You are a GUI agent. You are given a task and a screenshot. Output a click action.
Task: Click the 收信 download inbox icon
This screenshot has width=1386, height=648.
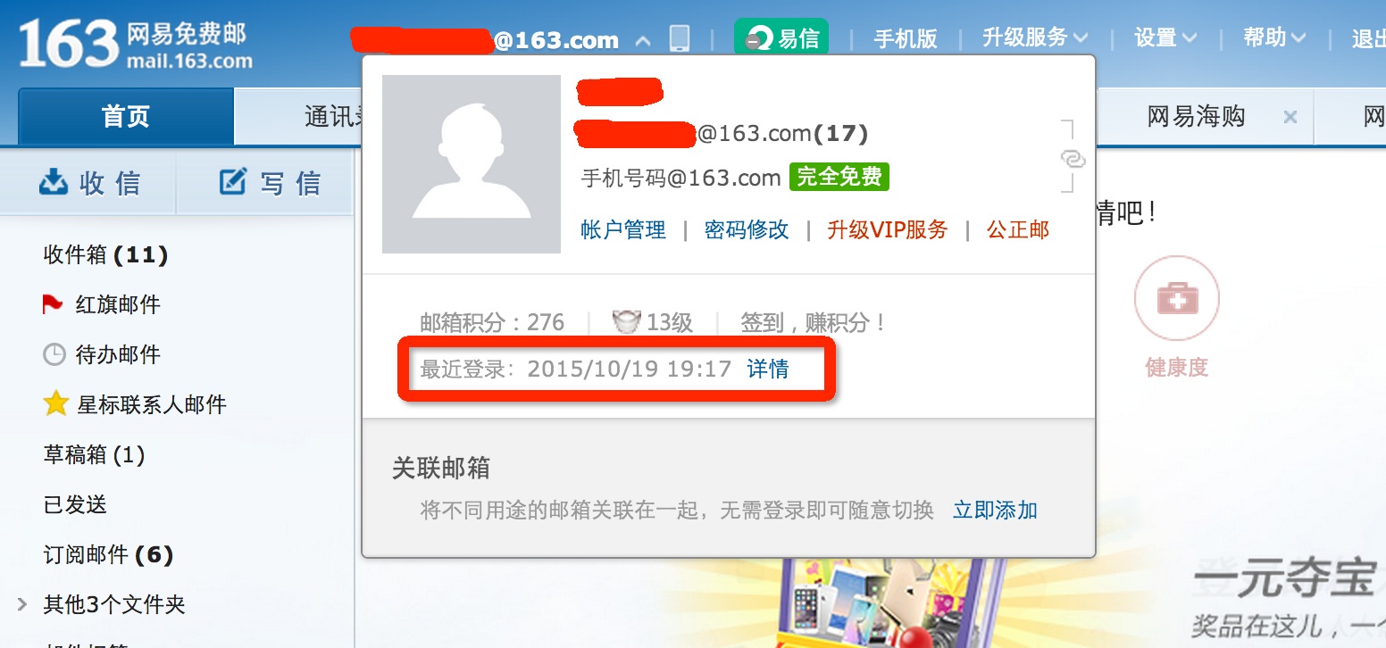(54, 182)
